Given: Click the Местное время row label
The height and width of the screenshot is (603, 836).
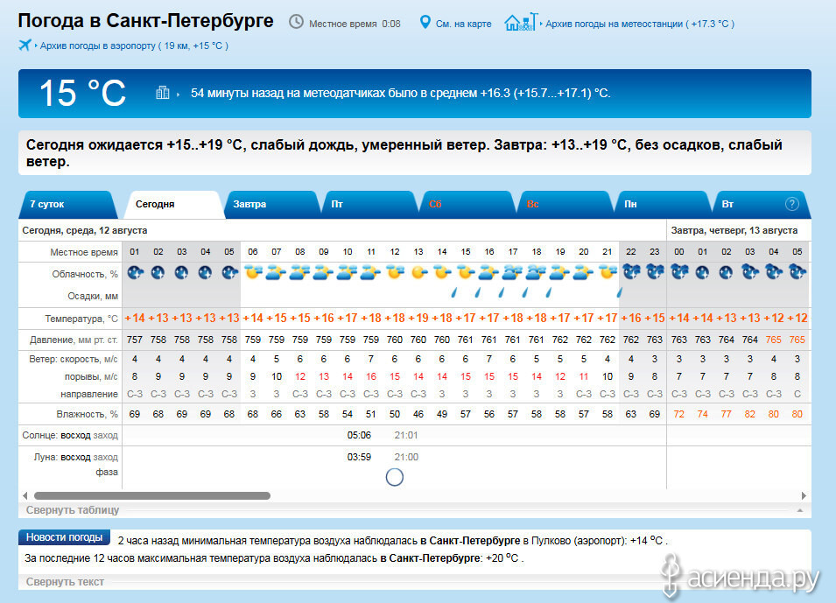Looking at the screenshot, I should 84,252.
